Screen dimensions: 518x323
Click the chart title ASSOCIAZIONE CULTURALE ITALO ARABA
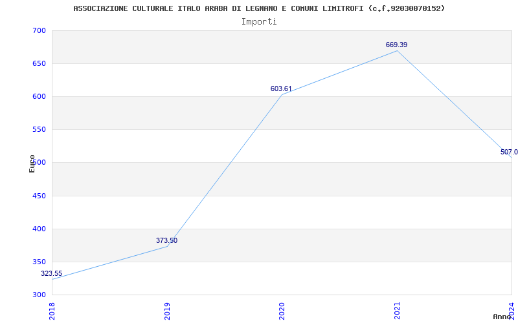[259, 8]
